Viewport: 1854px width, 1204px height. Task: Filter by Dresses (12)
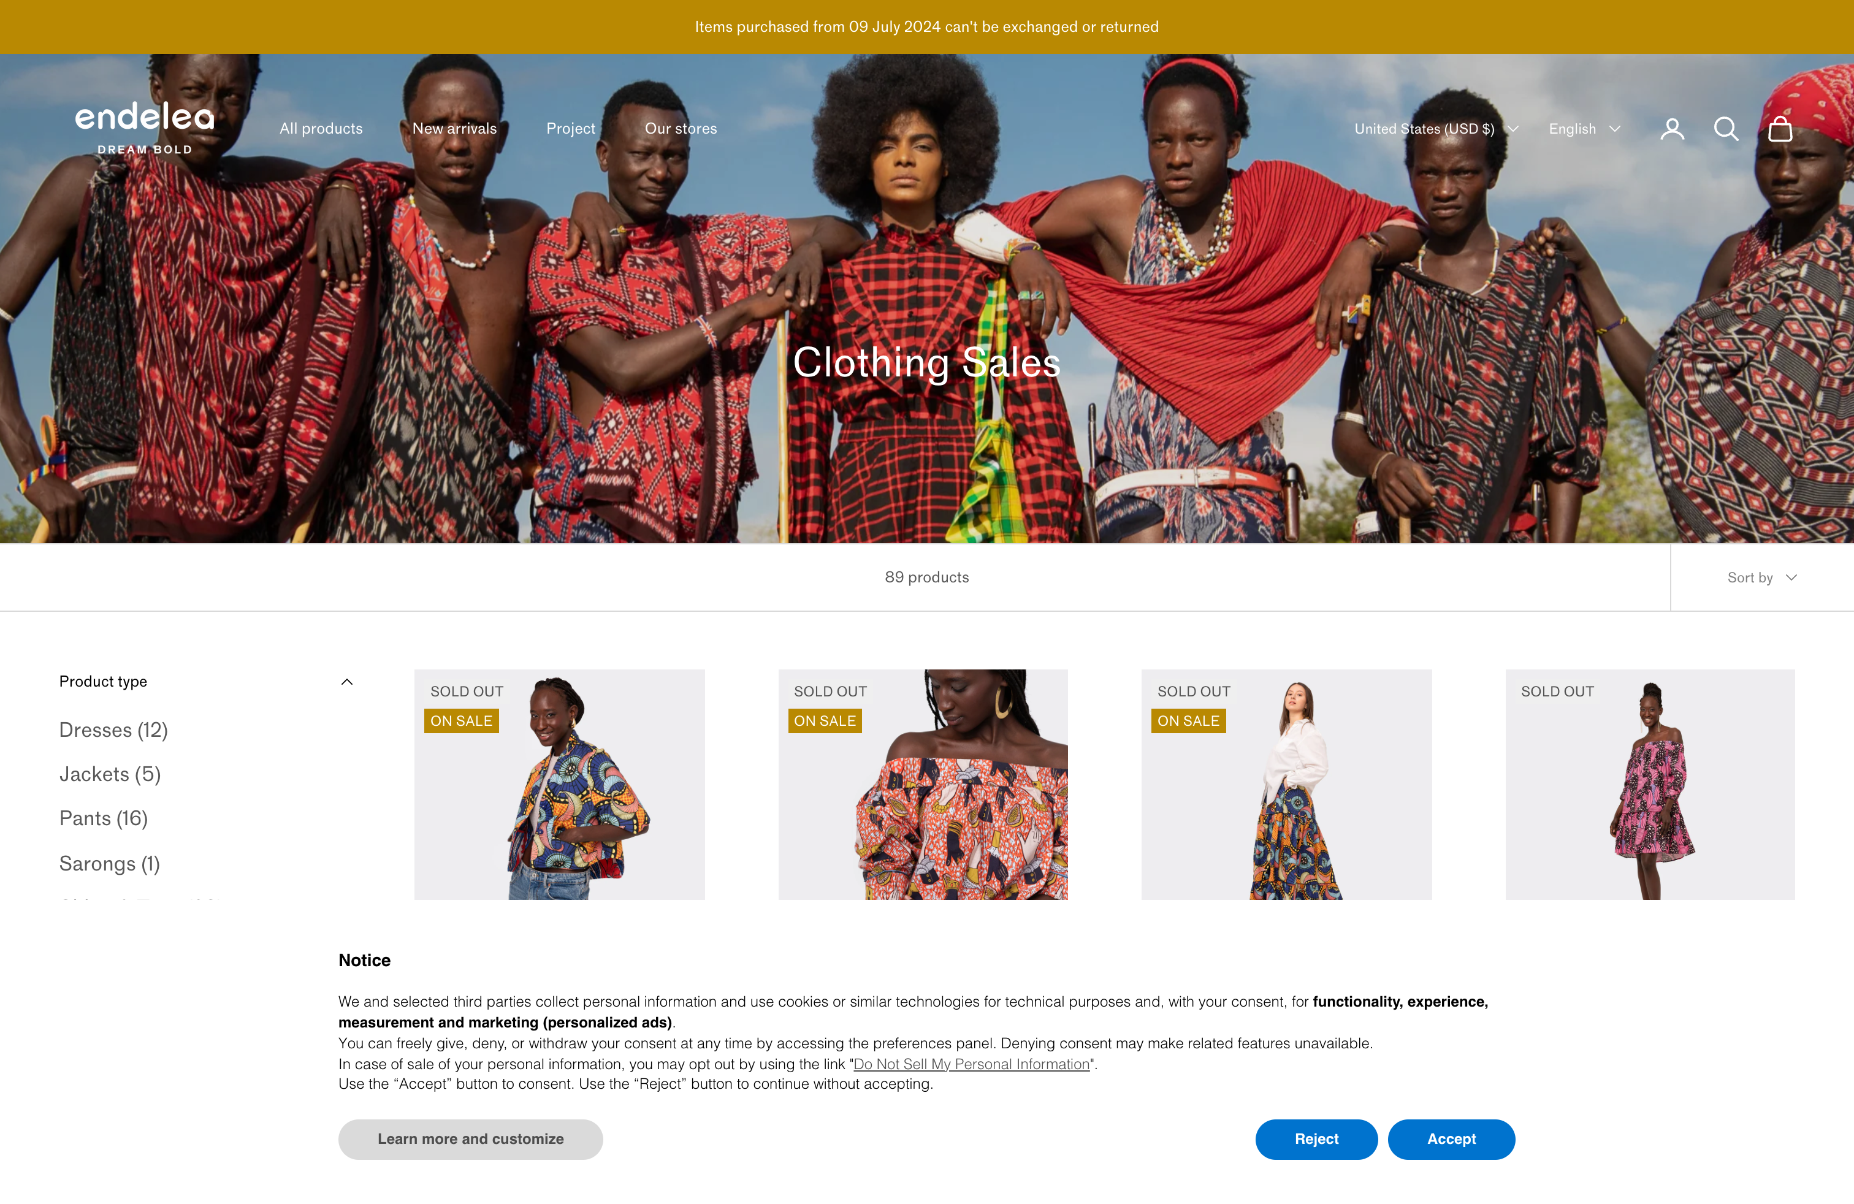click(x=114, y=730)
